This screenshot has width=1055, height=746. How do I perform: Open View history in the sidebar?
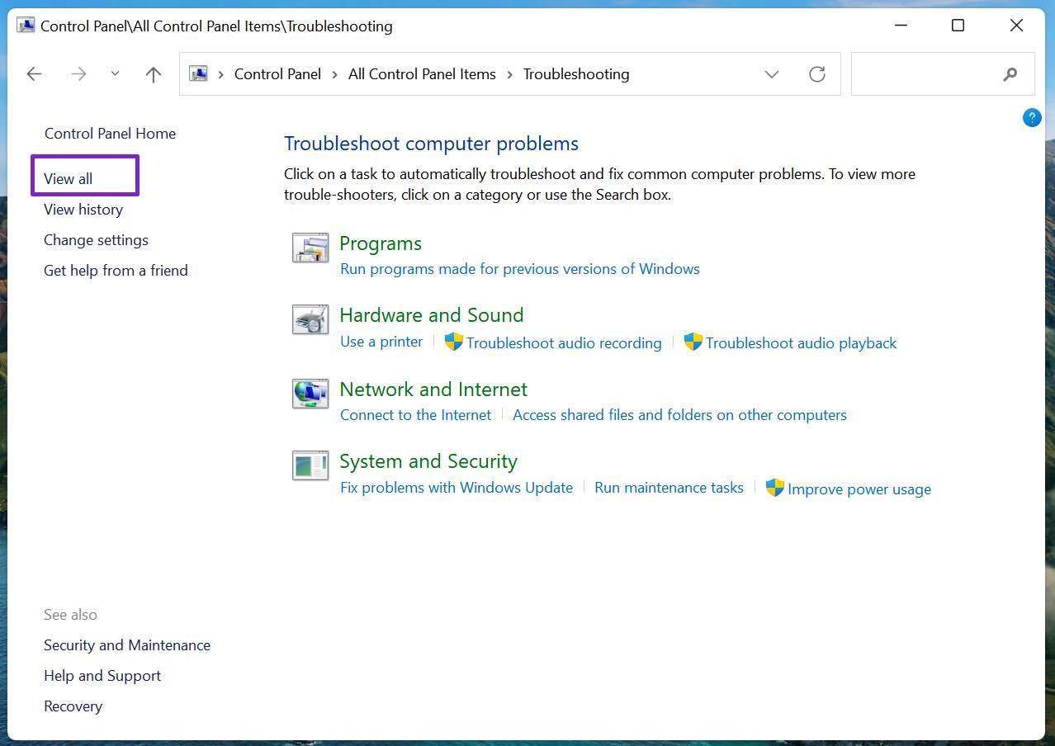click(83, 210)
